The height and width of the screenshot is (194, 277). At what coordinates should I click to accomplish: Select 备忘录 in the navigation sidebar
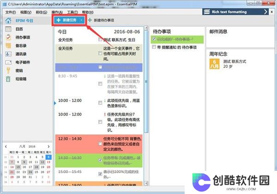click(x=21, y=46)
